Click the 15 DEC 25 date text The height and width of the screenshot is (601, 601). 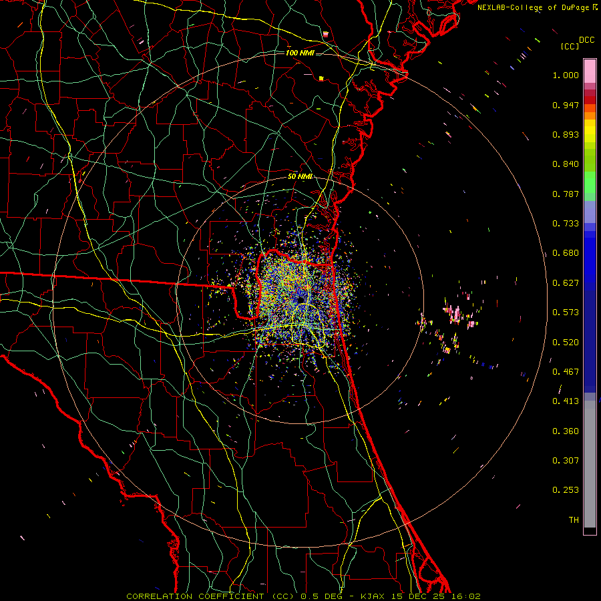pos(418,596)
